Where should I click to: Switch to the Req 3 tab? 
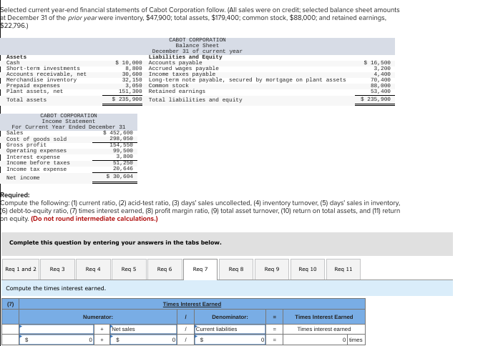coord(58,270)
